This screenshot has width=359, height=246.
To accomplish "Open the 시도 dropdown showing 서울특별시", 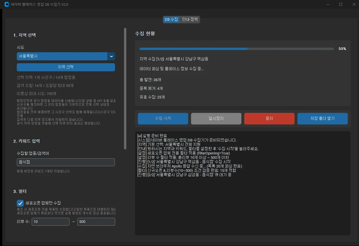I will pos(66,56).
